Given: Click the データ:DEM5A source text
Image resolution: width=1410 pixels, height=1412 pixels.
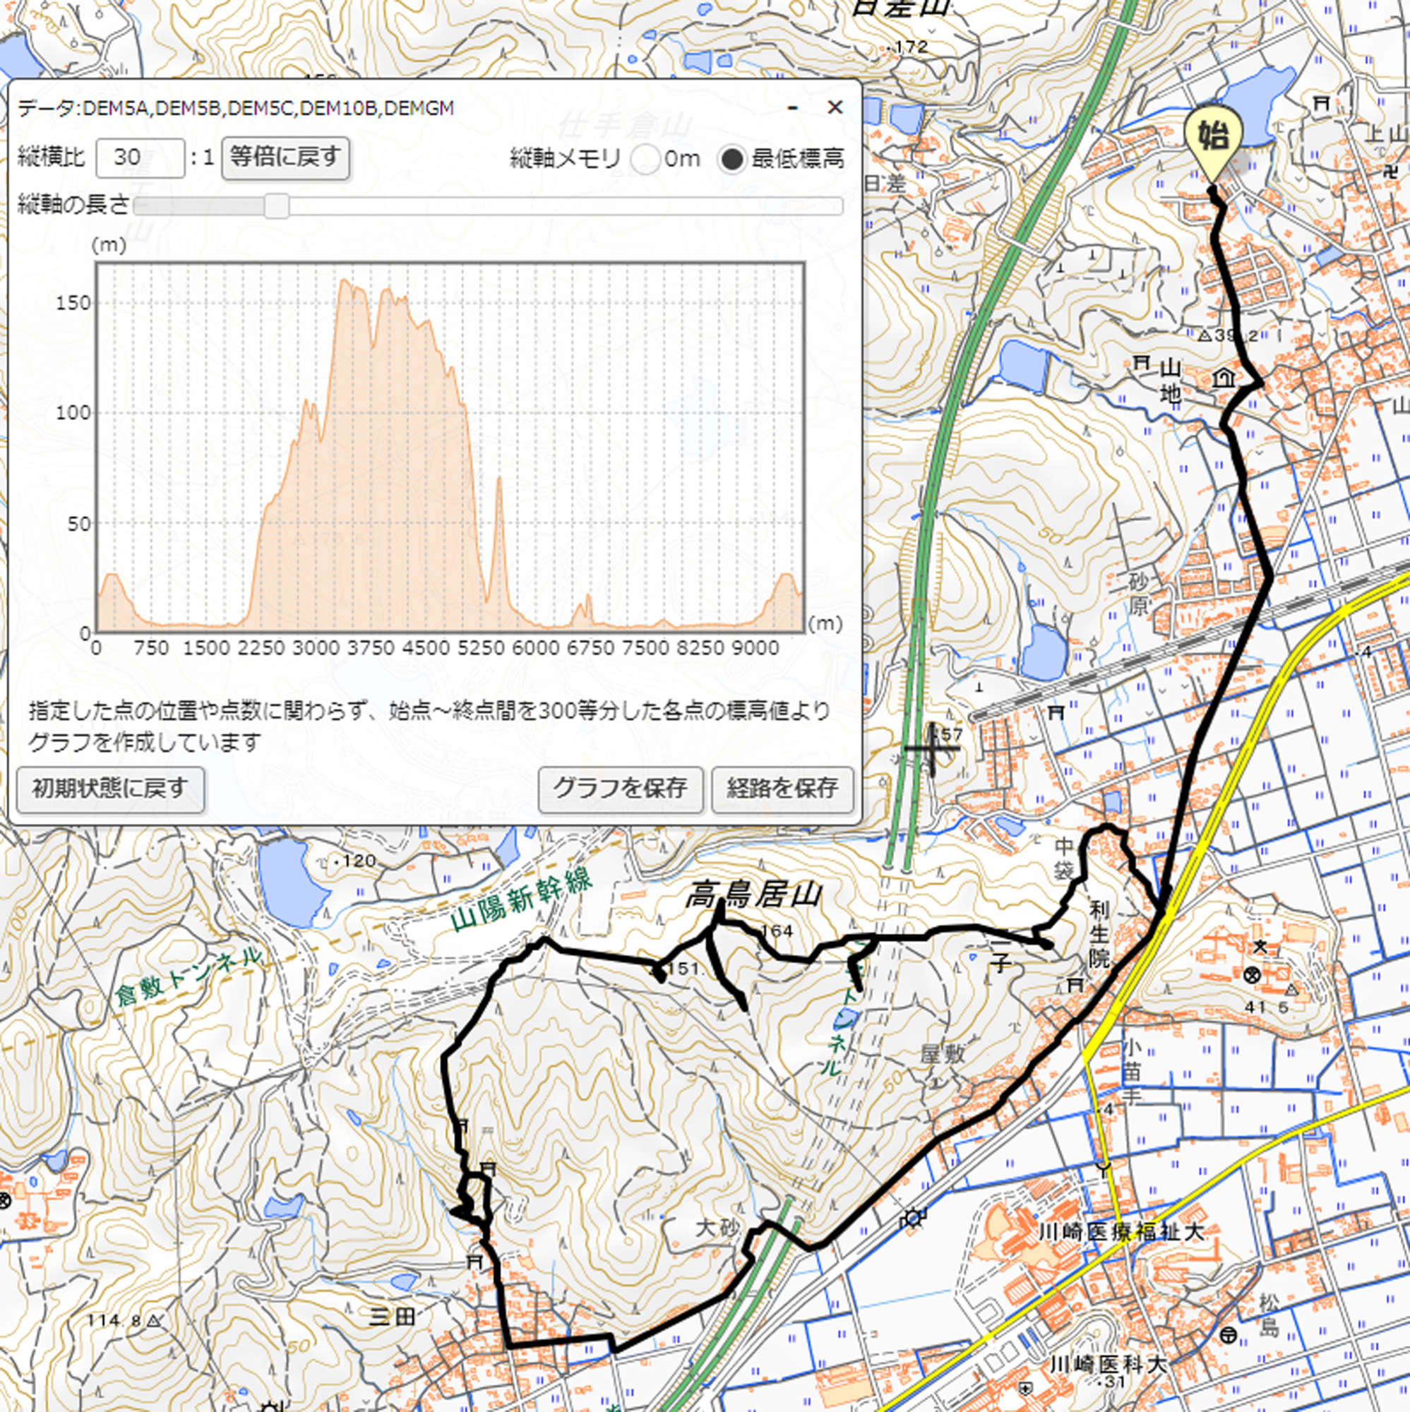Looking at the screenshot, I should point(235,108).
